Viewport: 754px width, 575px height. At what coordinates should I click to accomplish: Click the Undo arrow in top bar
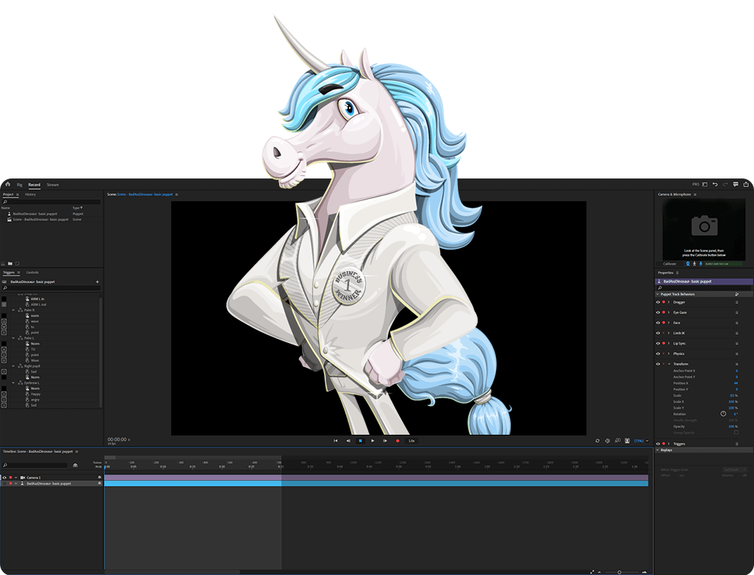tap(715, 184)
